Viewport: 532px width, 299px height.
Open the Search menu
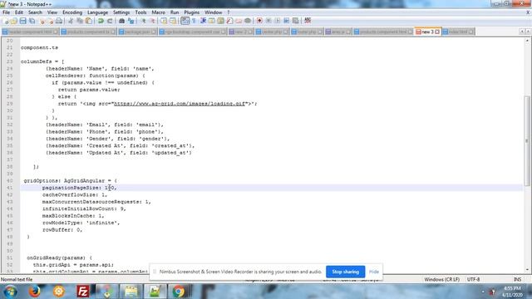pos(35,12)
